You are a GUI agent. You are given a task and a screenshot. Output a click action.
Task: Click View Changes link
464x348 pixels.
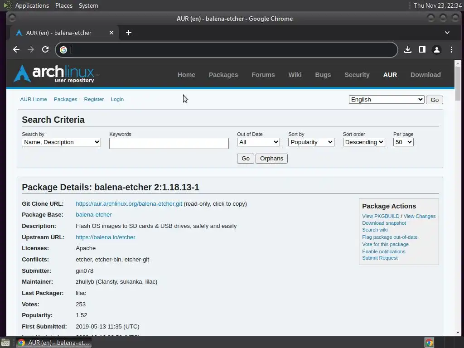tap(419, 216)
